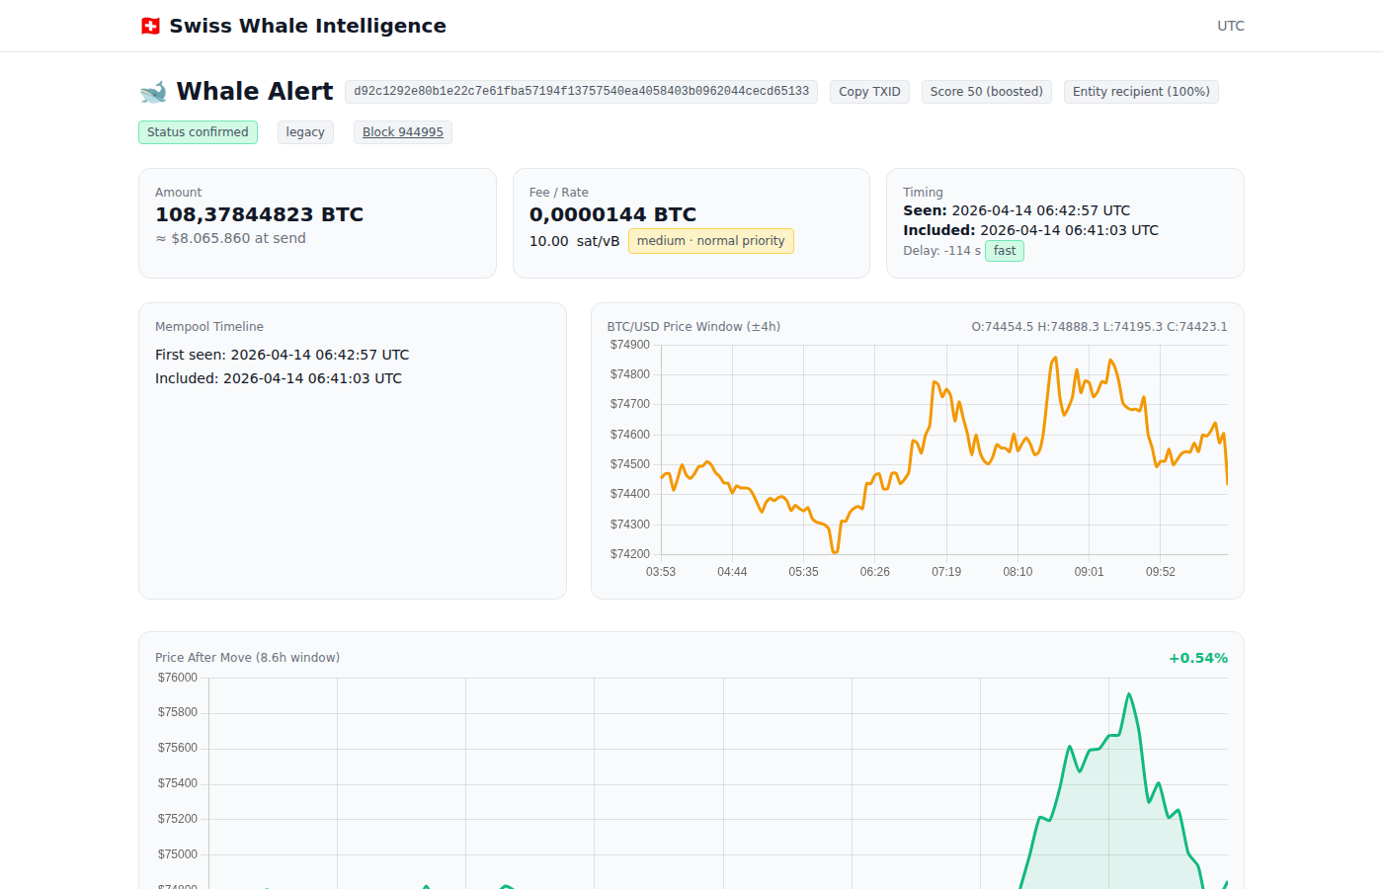Click the price peak on the green chart
The image size is (1383, 889).
[1129, 694]
